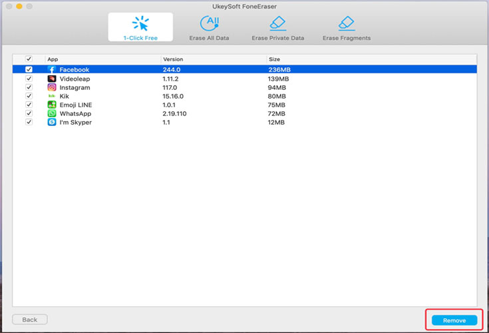The image size is (489, 333).
Task: Click version 1.1 cell for I'm Skyper
Action: tap(166, 123)
